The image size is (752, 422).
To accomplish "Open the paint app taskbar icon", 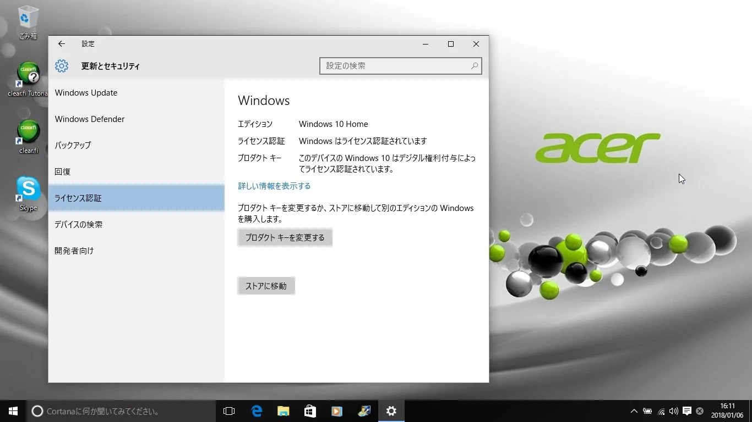I will click(x=364, y=411).
